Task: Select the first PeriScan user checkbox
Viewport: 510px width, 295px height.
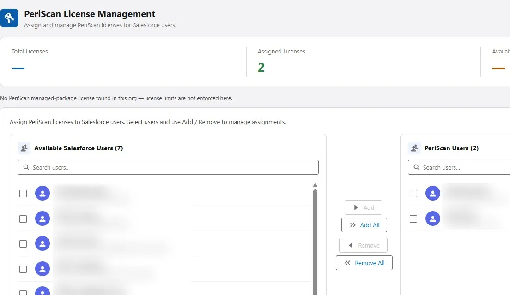Action: click(413, 194)
